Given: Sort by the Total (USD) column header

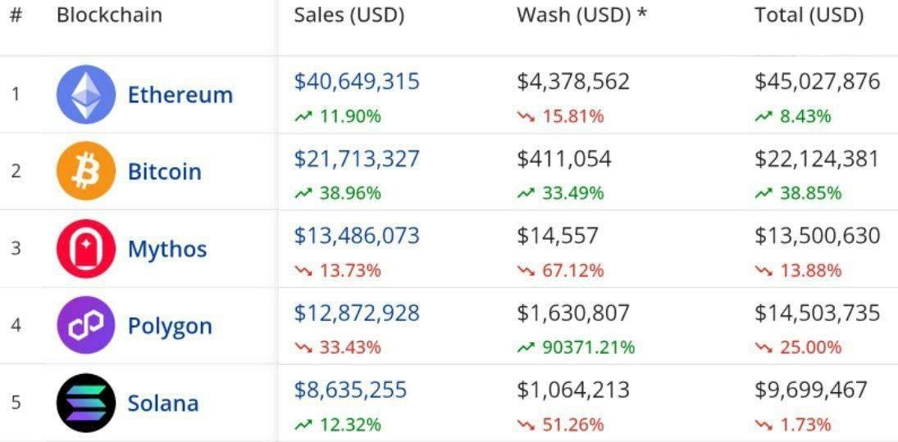Looking at the screenshot, I should (x=809, y=16).
